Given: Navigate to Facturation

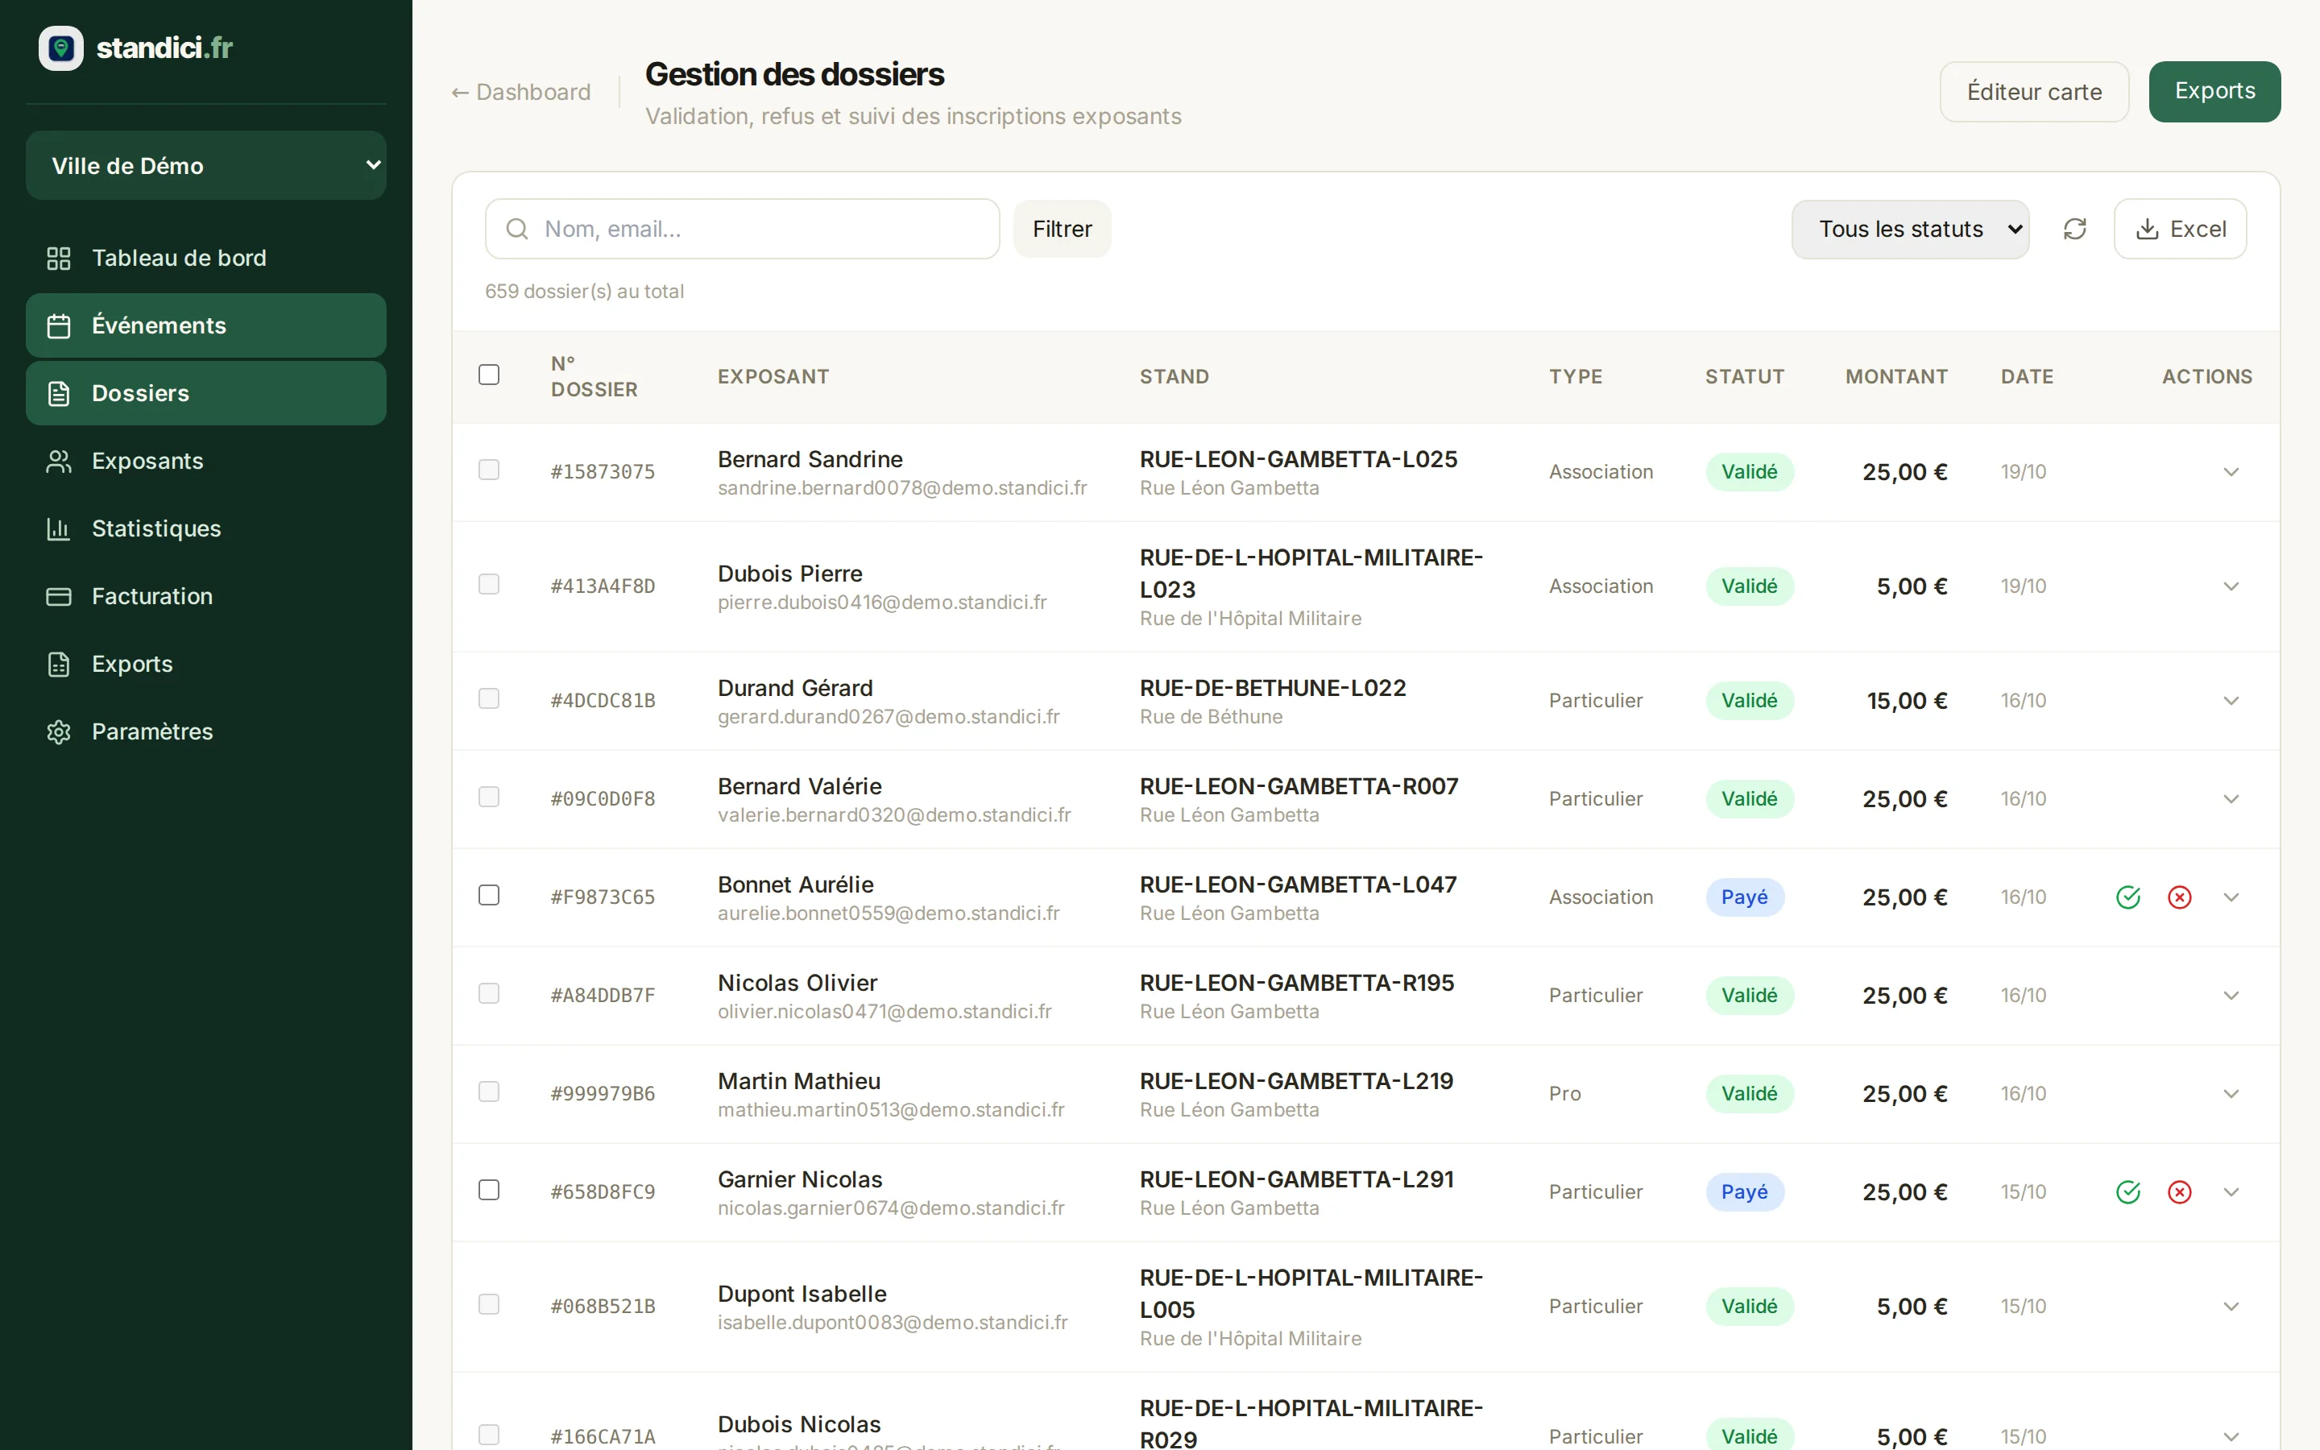Looking at the screenshot, I should pyautogui.click(x=206, y=596).
